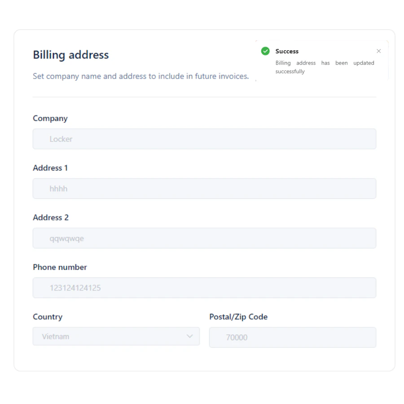Viewport: 404px width, 404px height.
Task: Click the Country label
Action: [48, 317]
